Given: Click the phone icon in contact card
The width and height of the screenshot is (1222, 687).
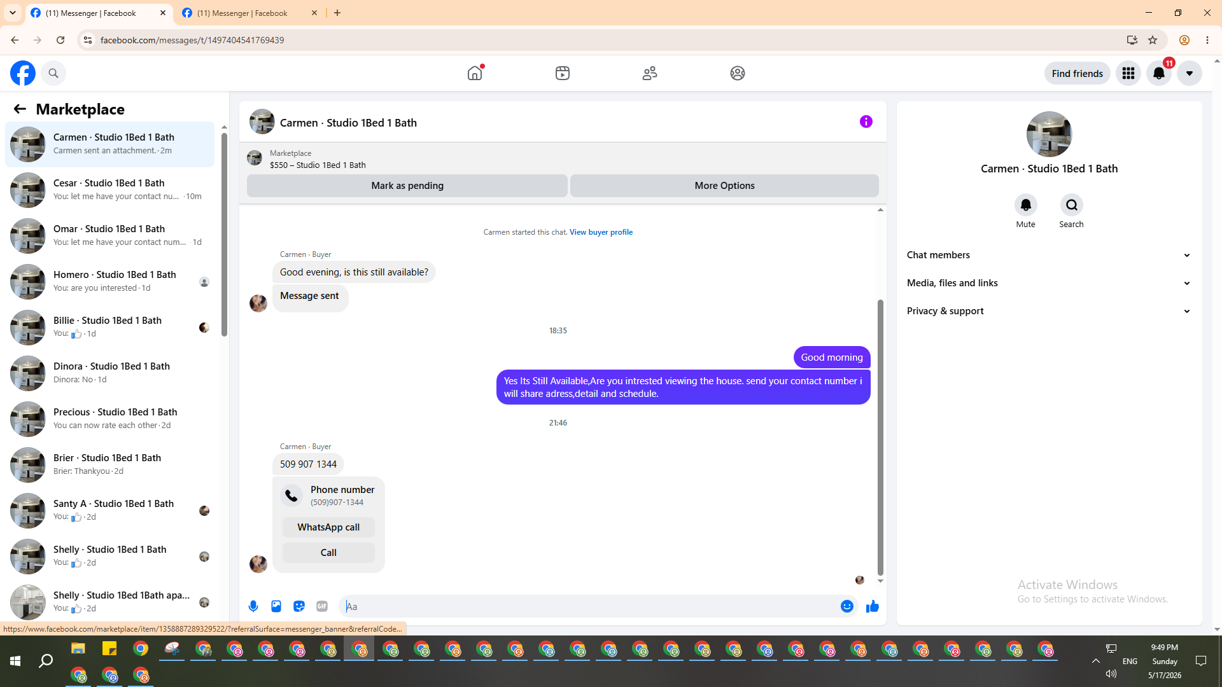Looking at the screenshot, I should [291, 496].
